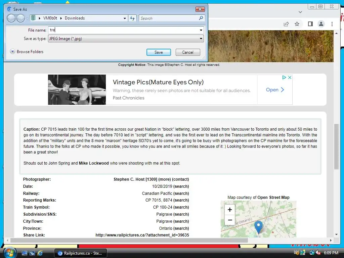Click the Mike Lockwood link in caption
Image resolution: width=344 pixels, height=258 pixels.
click(x=94, y=163)
